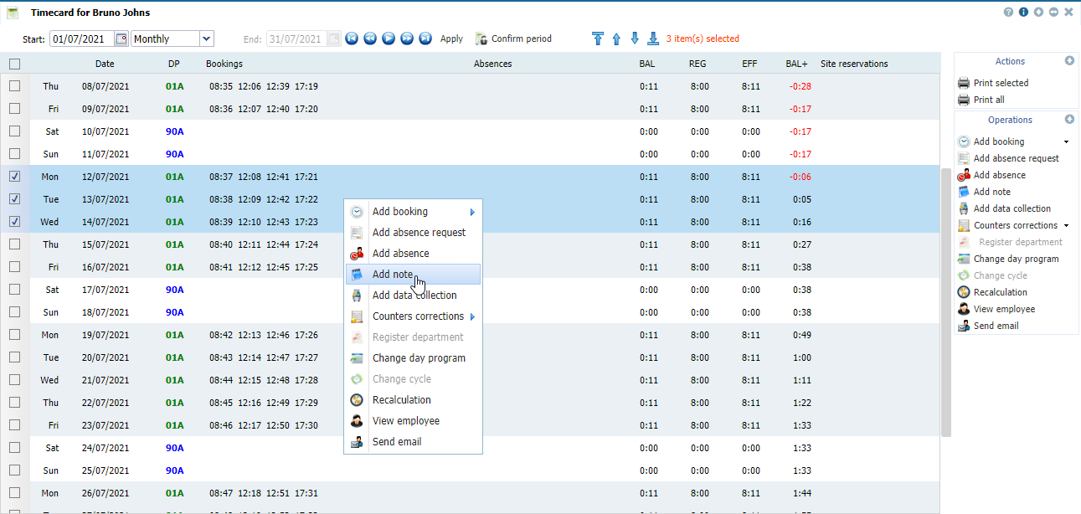
Task: Check the Thu 08/07/2021 row checkbox
Action: pyautogui.click(x=14, y=86)
